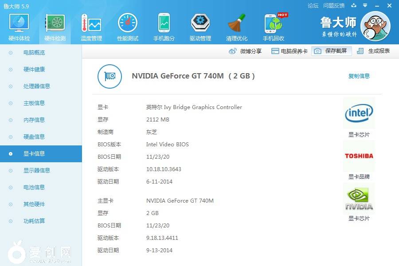Screen dimensions: 399x266
Task: Open 电脑保养卡 maintenance card
Action: tap(289, 51)
